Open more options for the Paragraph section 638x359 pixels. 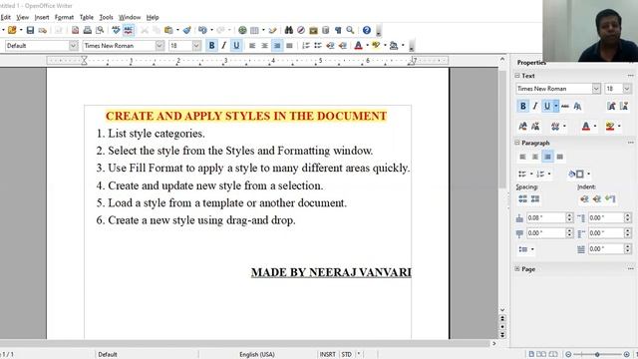[x=630, y=143]
